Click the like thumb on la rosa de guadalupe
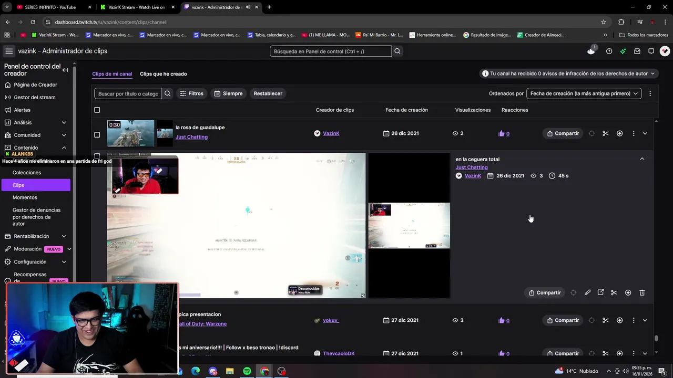Image resolution: width=673 pixels, height=378 pixels. (x=501, y=133)
